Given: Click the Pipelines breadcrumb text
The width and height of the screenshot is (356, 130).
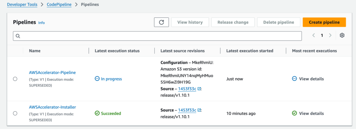Looking at the screenshot, I should point(90,5).
